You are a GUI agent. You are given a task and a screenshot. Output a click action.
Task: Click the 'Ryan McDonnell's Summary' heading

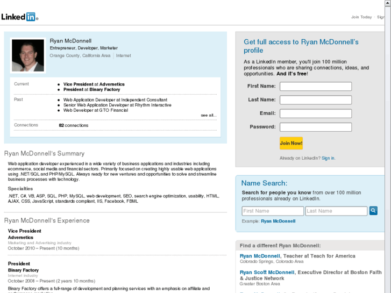point(45,153)
